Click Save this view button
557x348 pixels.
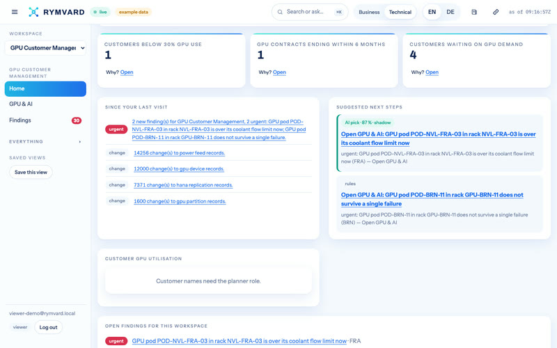(x=31, y=172)
